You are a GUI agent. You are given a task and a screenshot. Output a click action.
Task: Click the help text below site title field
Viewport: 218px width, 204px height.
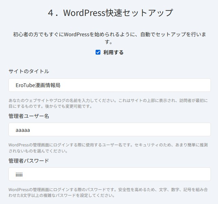pos(109,103)
